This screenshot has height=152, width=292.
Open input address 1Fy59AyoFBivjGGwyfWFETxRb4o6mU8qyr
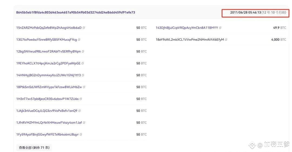click(x=48, y=134)
